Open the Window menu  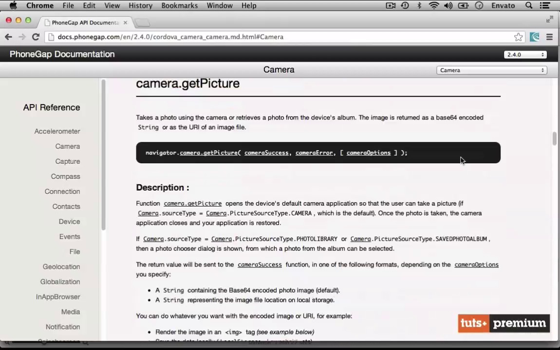click(x=219, y=5)
